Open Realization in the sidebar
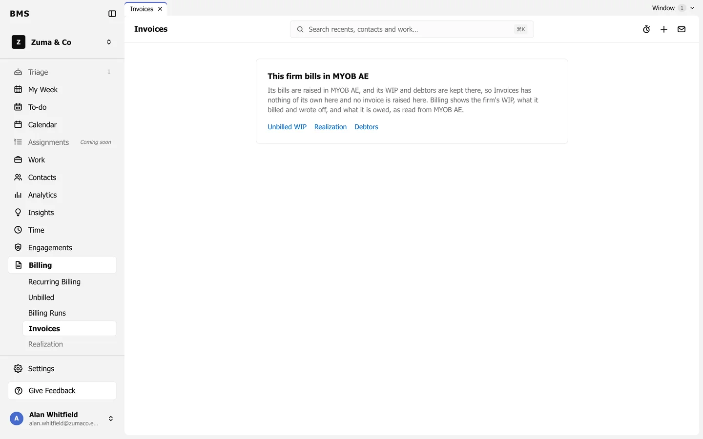Screen dimensions: 703x439 pos(69,344)
